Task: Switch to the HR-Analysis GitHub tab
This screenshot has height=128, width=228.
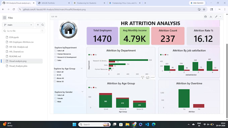Action: (x=18, y=3)
